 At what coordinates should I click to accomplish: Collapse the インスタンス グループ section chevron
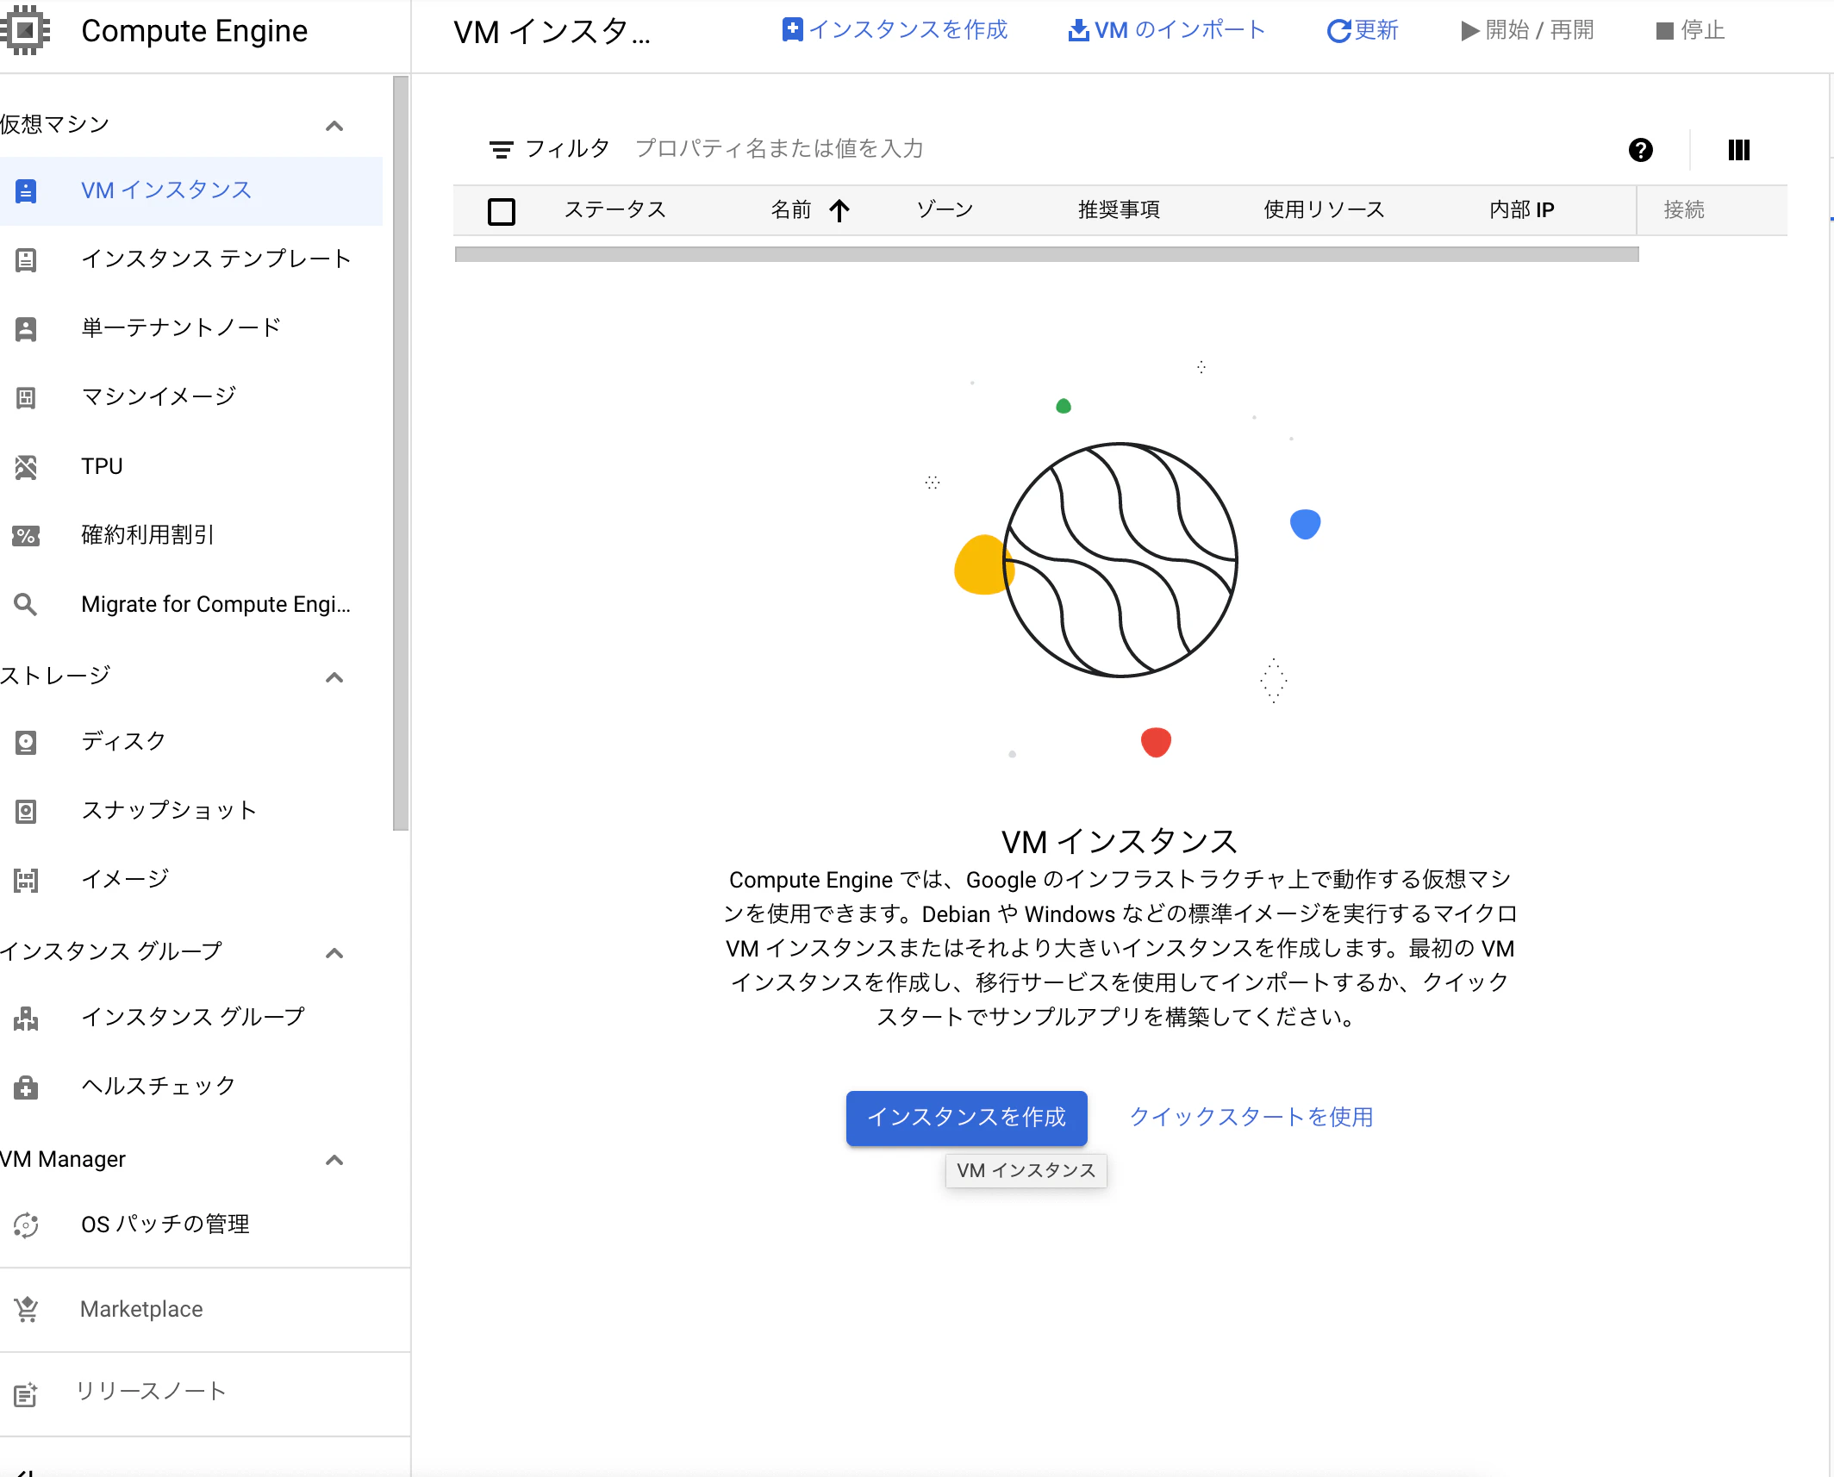[334, 953]
